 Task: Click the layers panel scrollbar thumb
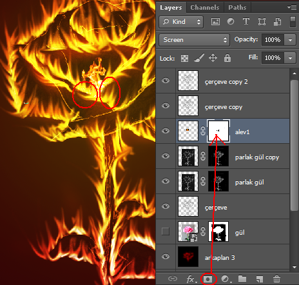(294, 146)
